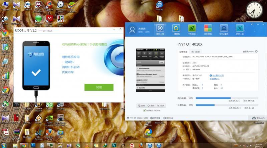
Task: Switch to the 热门主题 tab
Action: coord(195,52)
